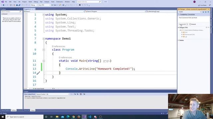Screen dimensions: 213x119
Task: Collapse the Main method block
Action: coord(44,61)
